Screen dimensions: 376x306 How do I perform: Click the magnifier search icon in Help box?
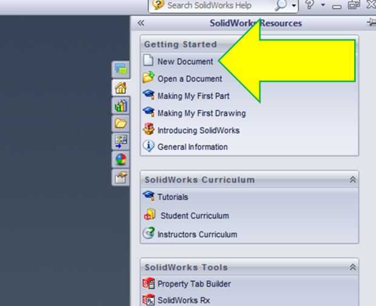[280, 5]
